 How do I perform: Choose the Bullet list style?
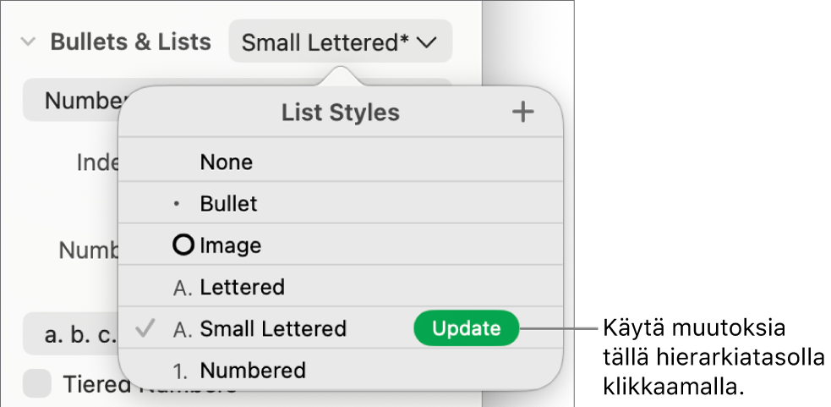tap(340, 203)
